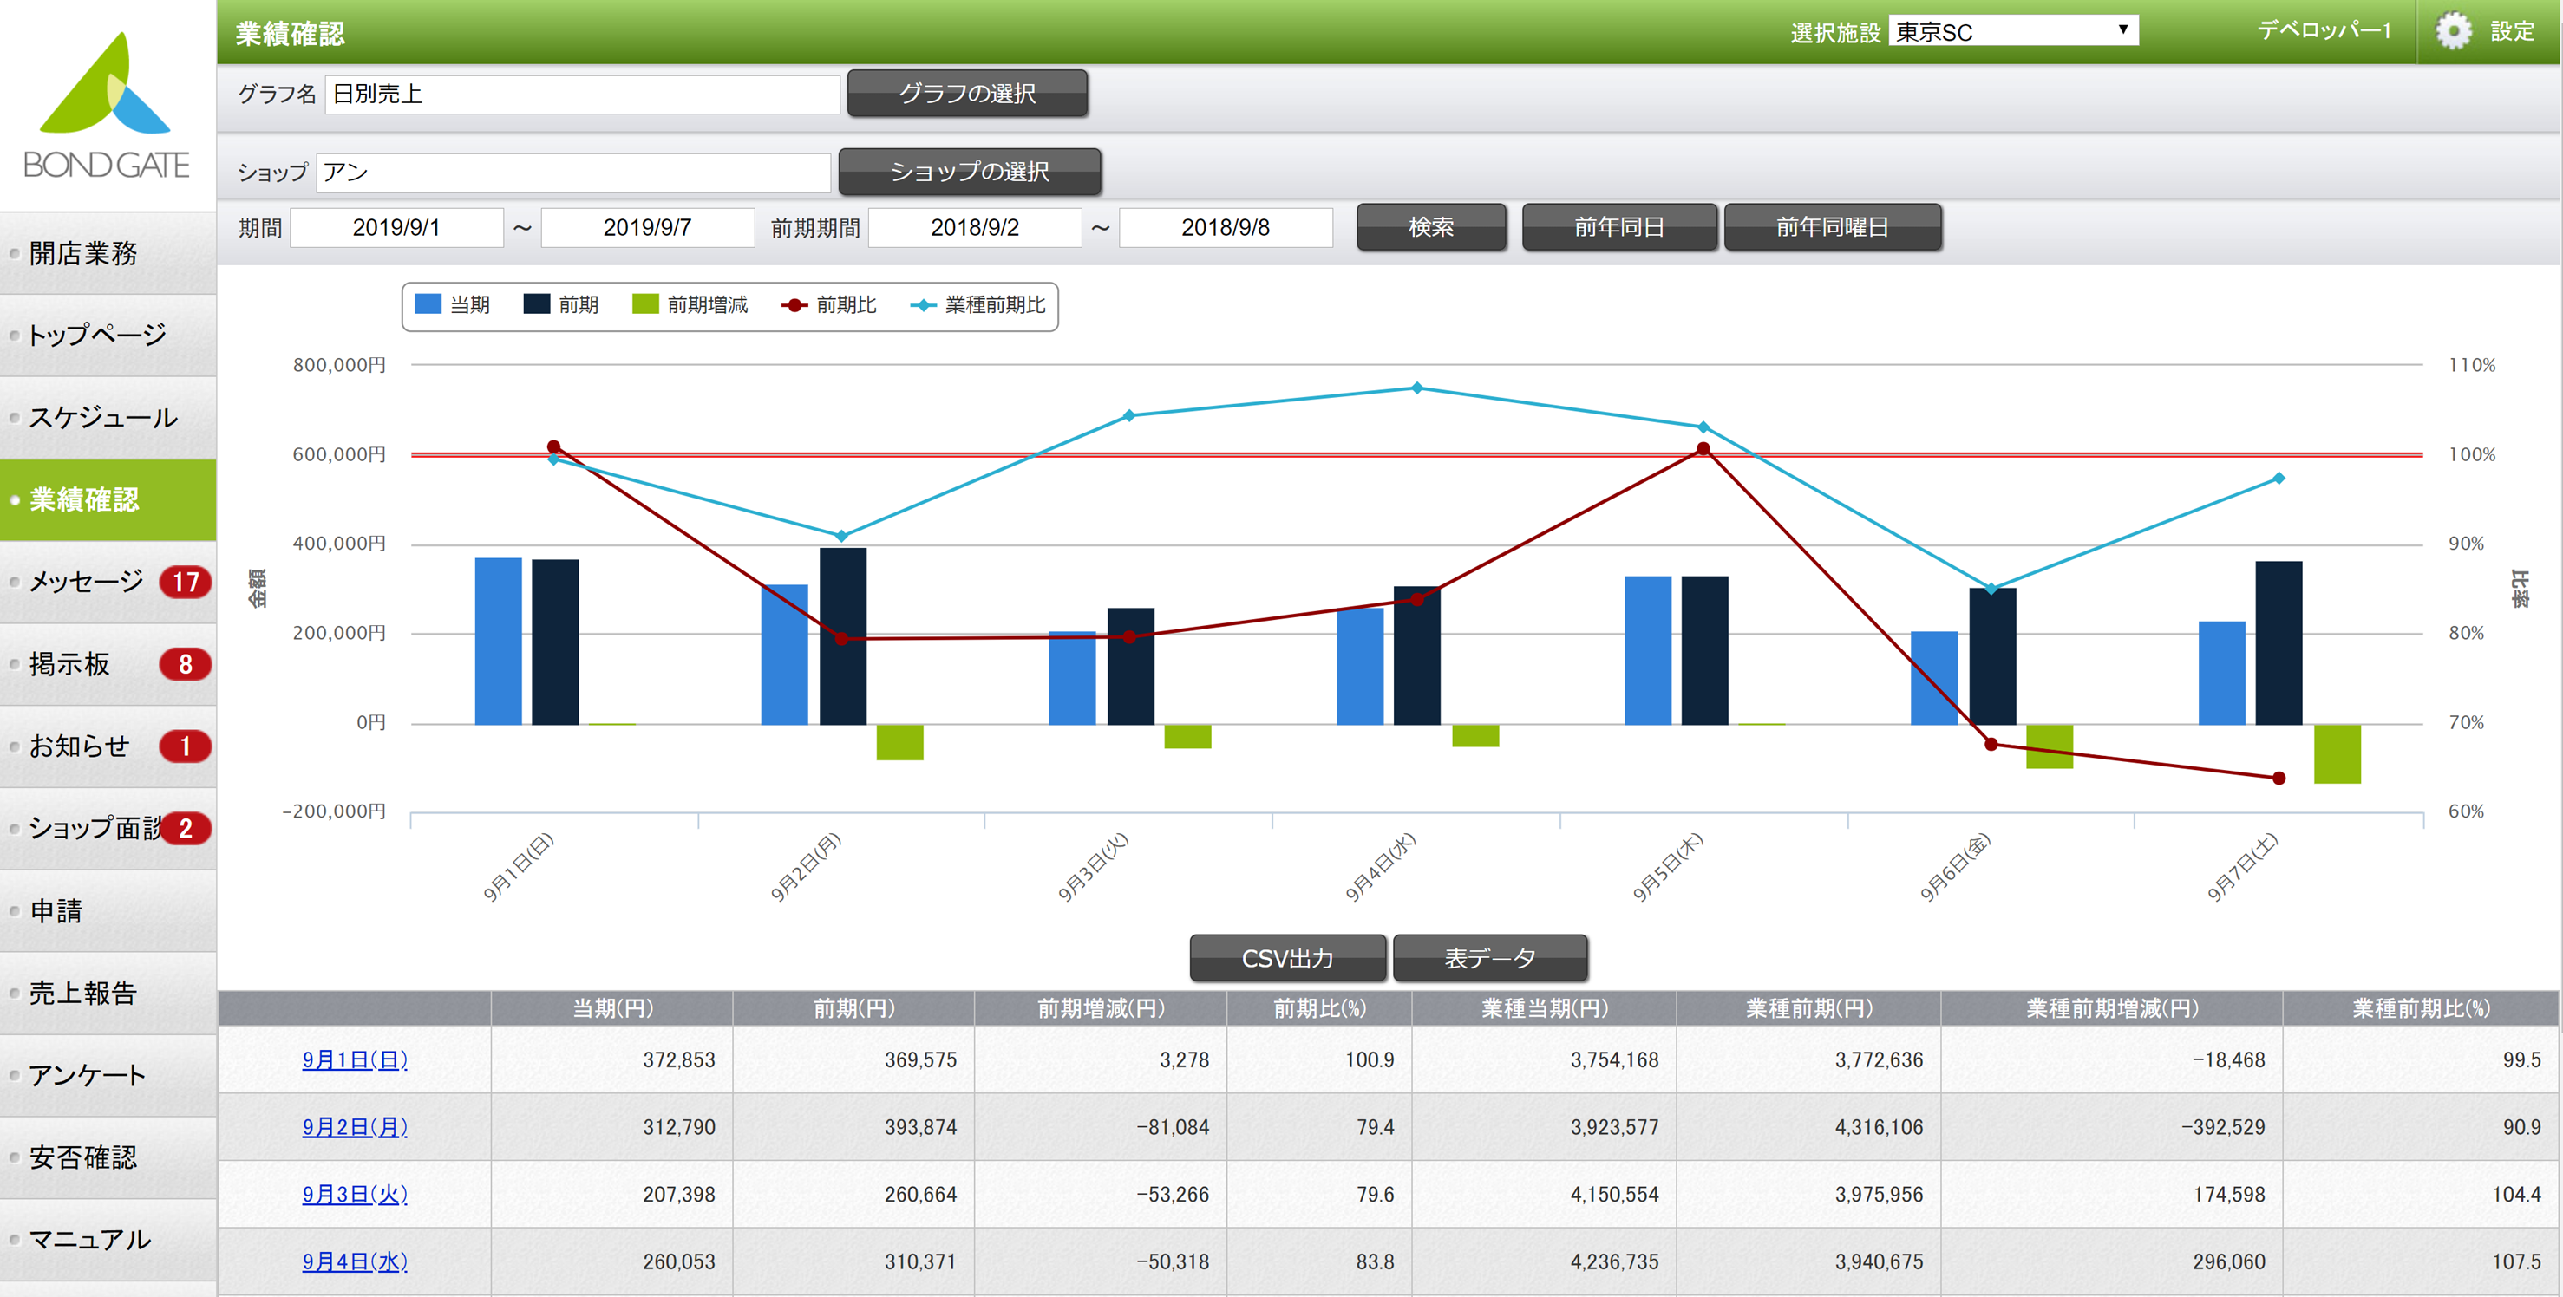Click the 前年同日 button

pos(1618,227)
